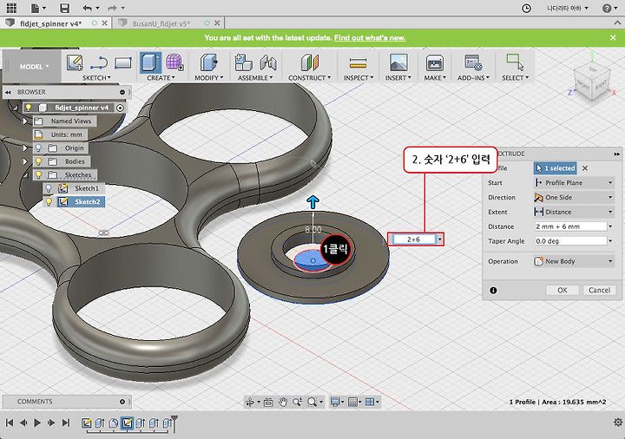Expand the Named Views node
625x439 pixels.
25,121
